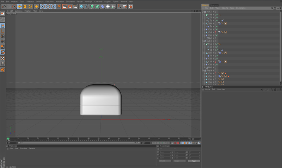282x168 pixels.
Task: Click the Apply button in Coordinates
Action: [194, 161]
